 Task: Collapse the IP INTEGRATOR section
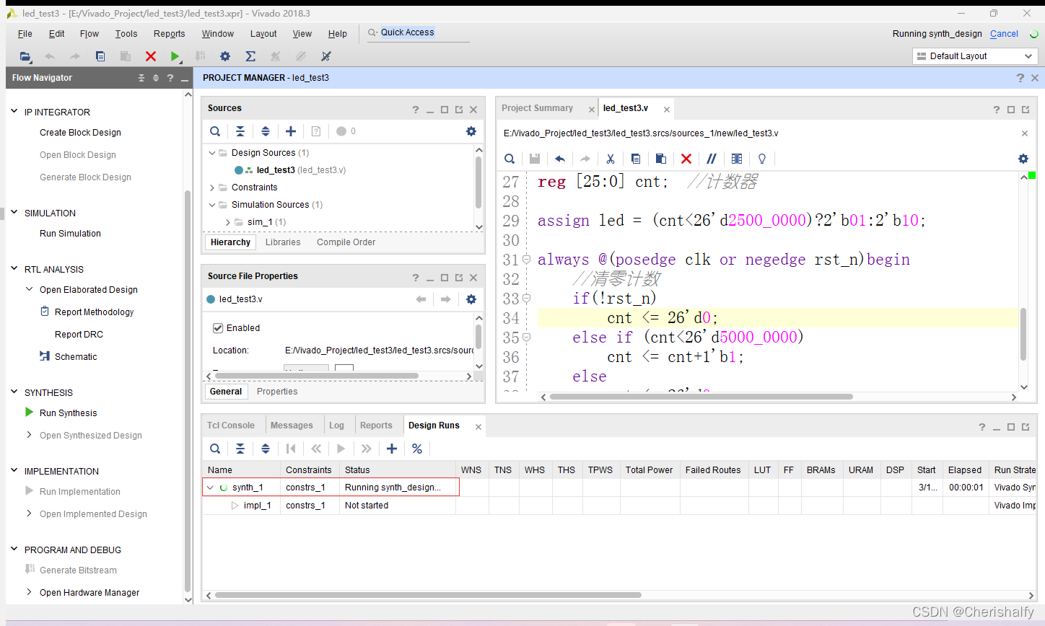tap(14, 112)
